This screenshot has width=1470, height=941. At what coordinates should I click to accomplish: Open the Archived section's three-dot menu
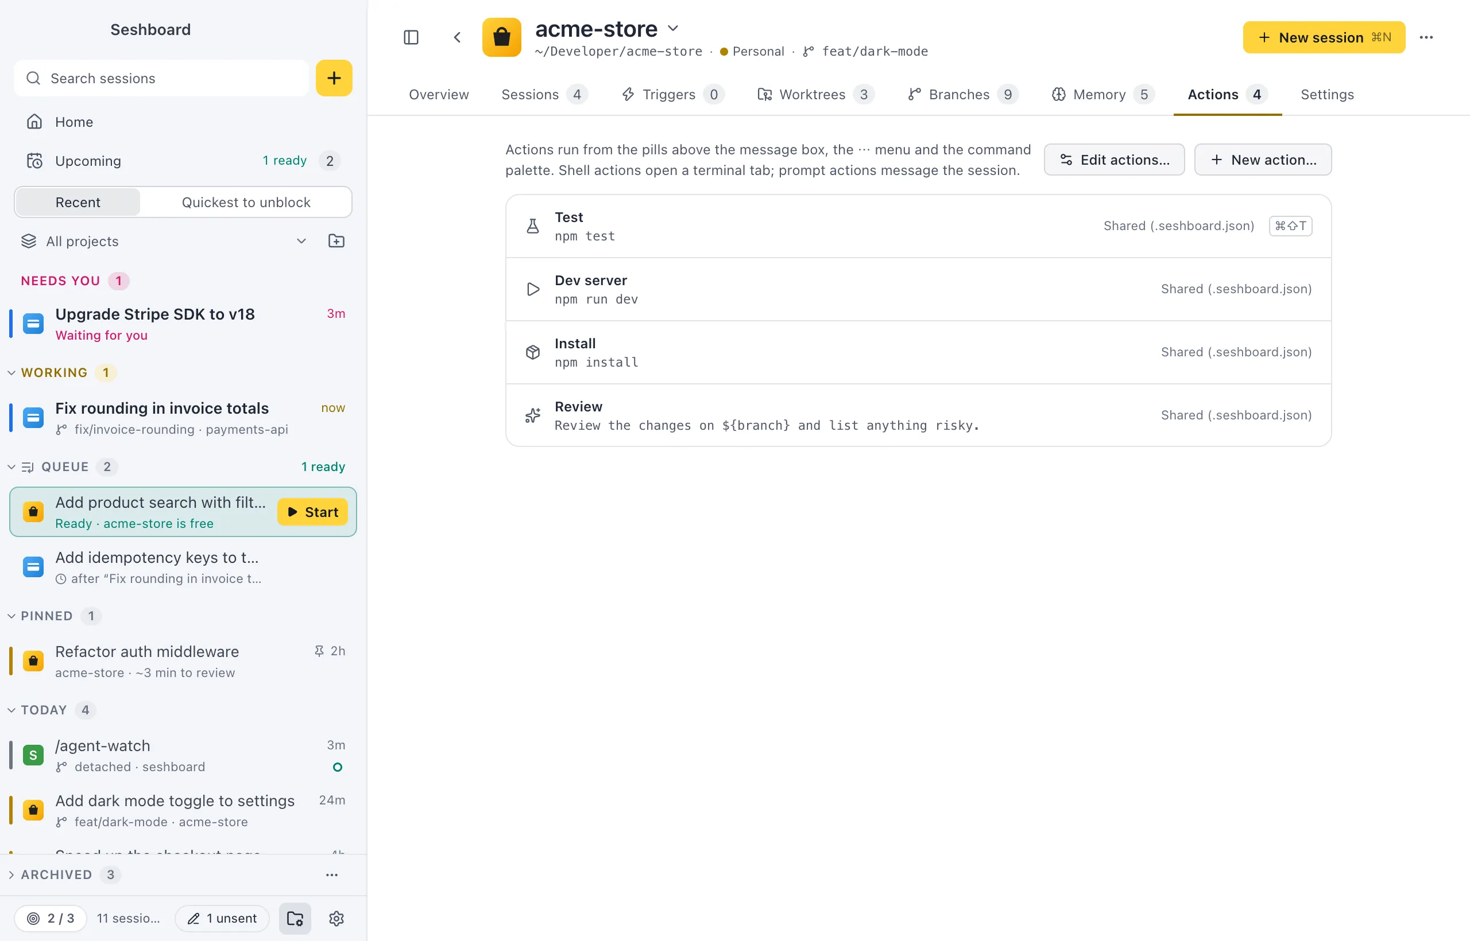pos(331,874)
